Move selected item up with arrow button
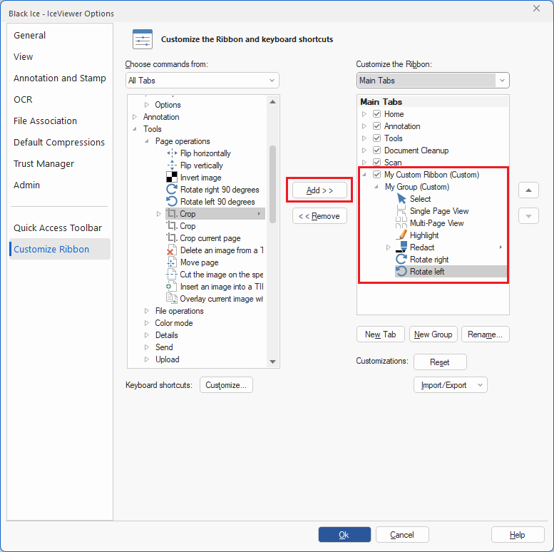Screen dimensions: 554x552 coord(528,190)
